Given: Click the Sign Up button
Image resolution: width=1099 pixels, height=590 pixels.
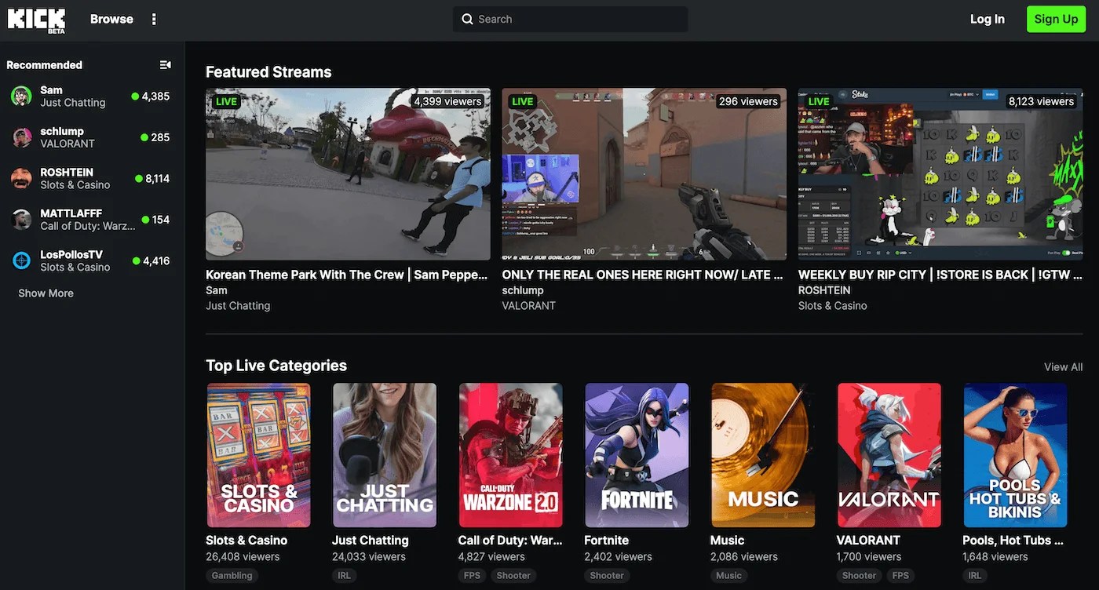Looking at the screenshot, I should pyautogui.click(x=1056, y=19).
